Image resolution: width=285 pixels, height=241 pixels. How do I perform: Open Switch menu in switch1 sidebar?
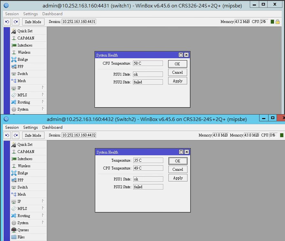pos(28,73)
